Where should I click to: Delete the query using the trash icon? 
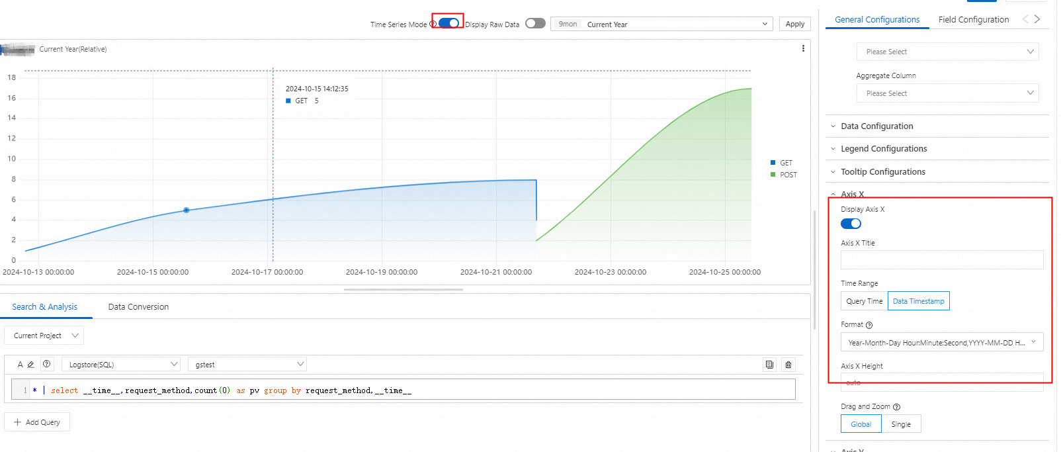788,365
